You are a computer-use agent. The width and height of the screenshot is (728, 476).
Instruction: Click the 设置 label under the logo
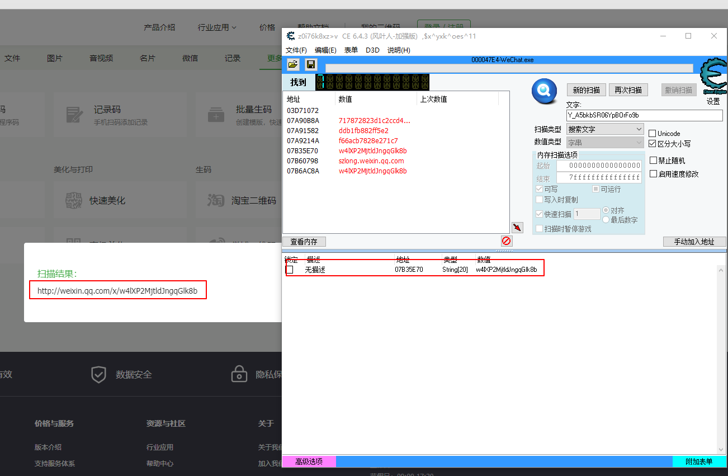coord(713,101)
